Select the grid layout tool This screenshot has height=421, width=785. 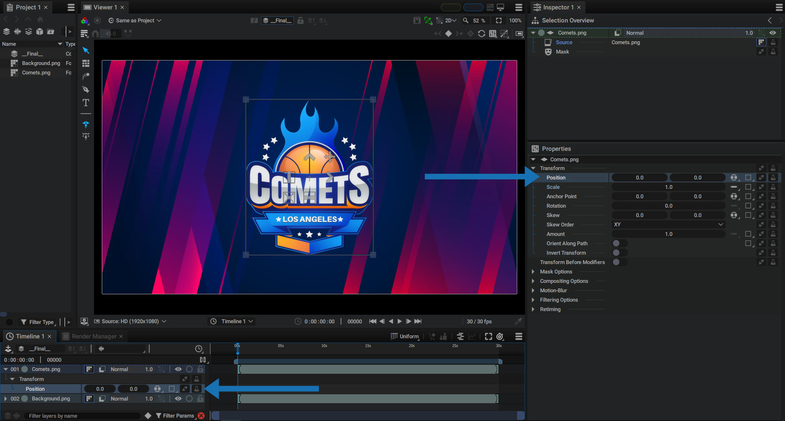tap(85, 63)
